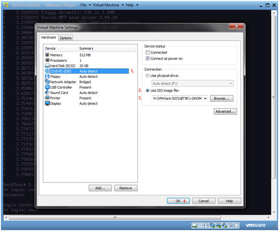
Task: Click the Cancel button
Action: (204, 201)
